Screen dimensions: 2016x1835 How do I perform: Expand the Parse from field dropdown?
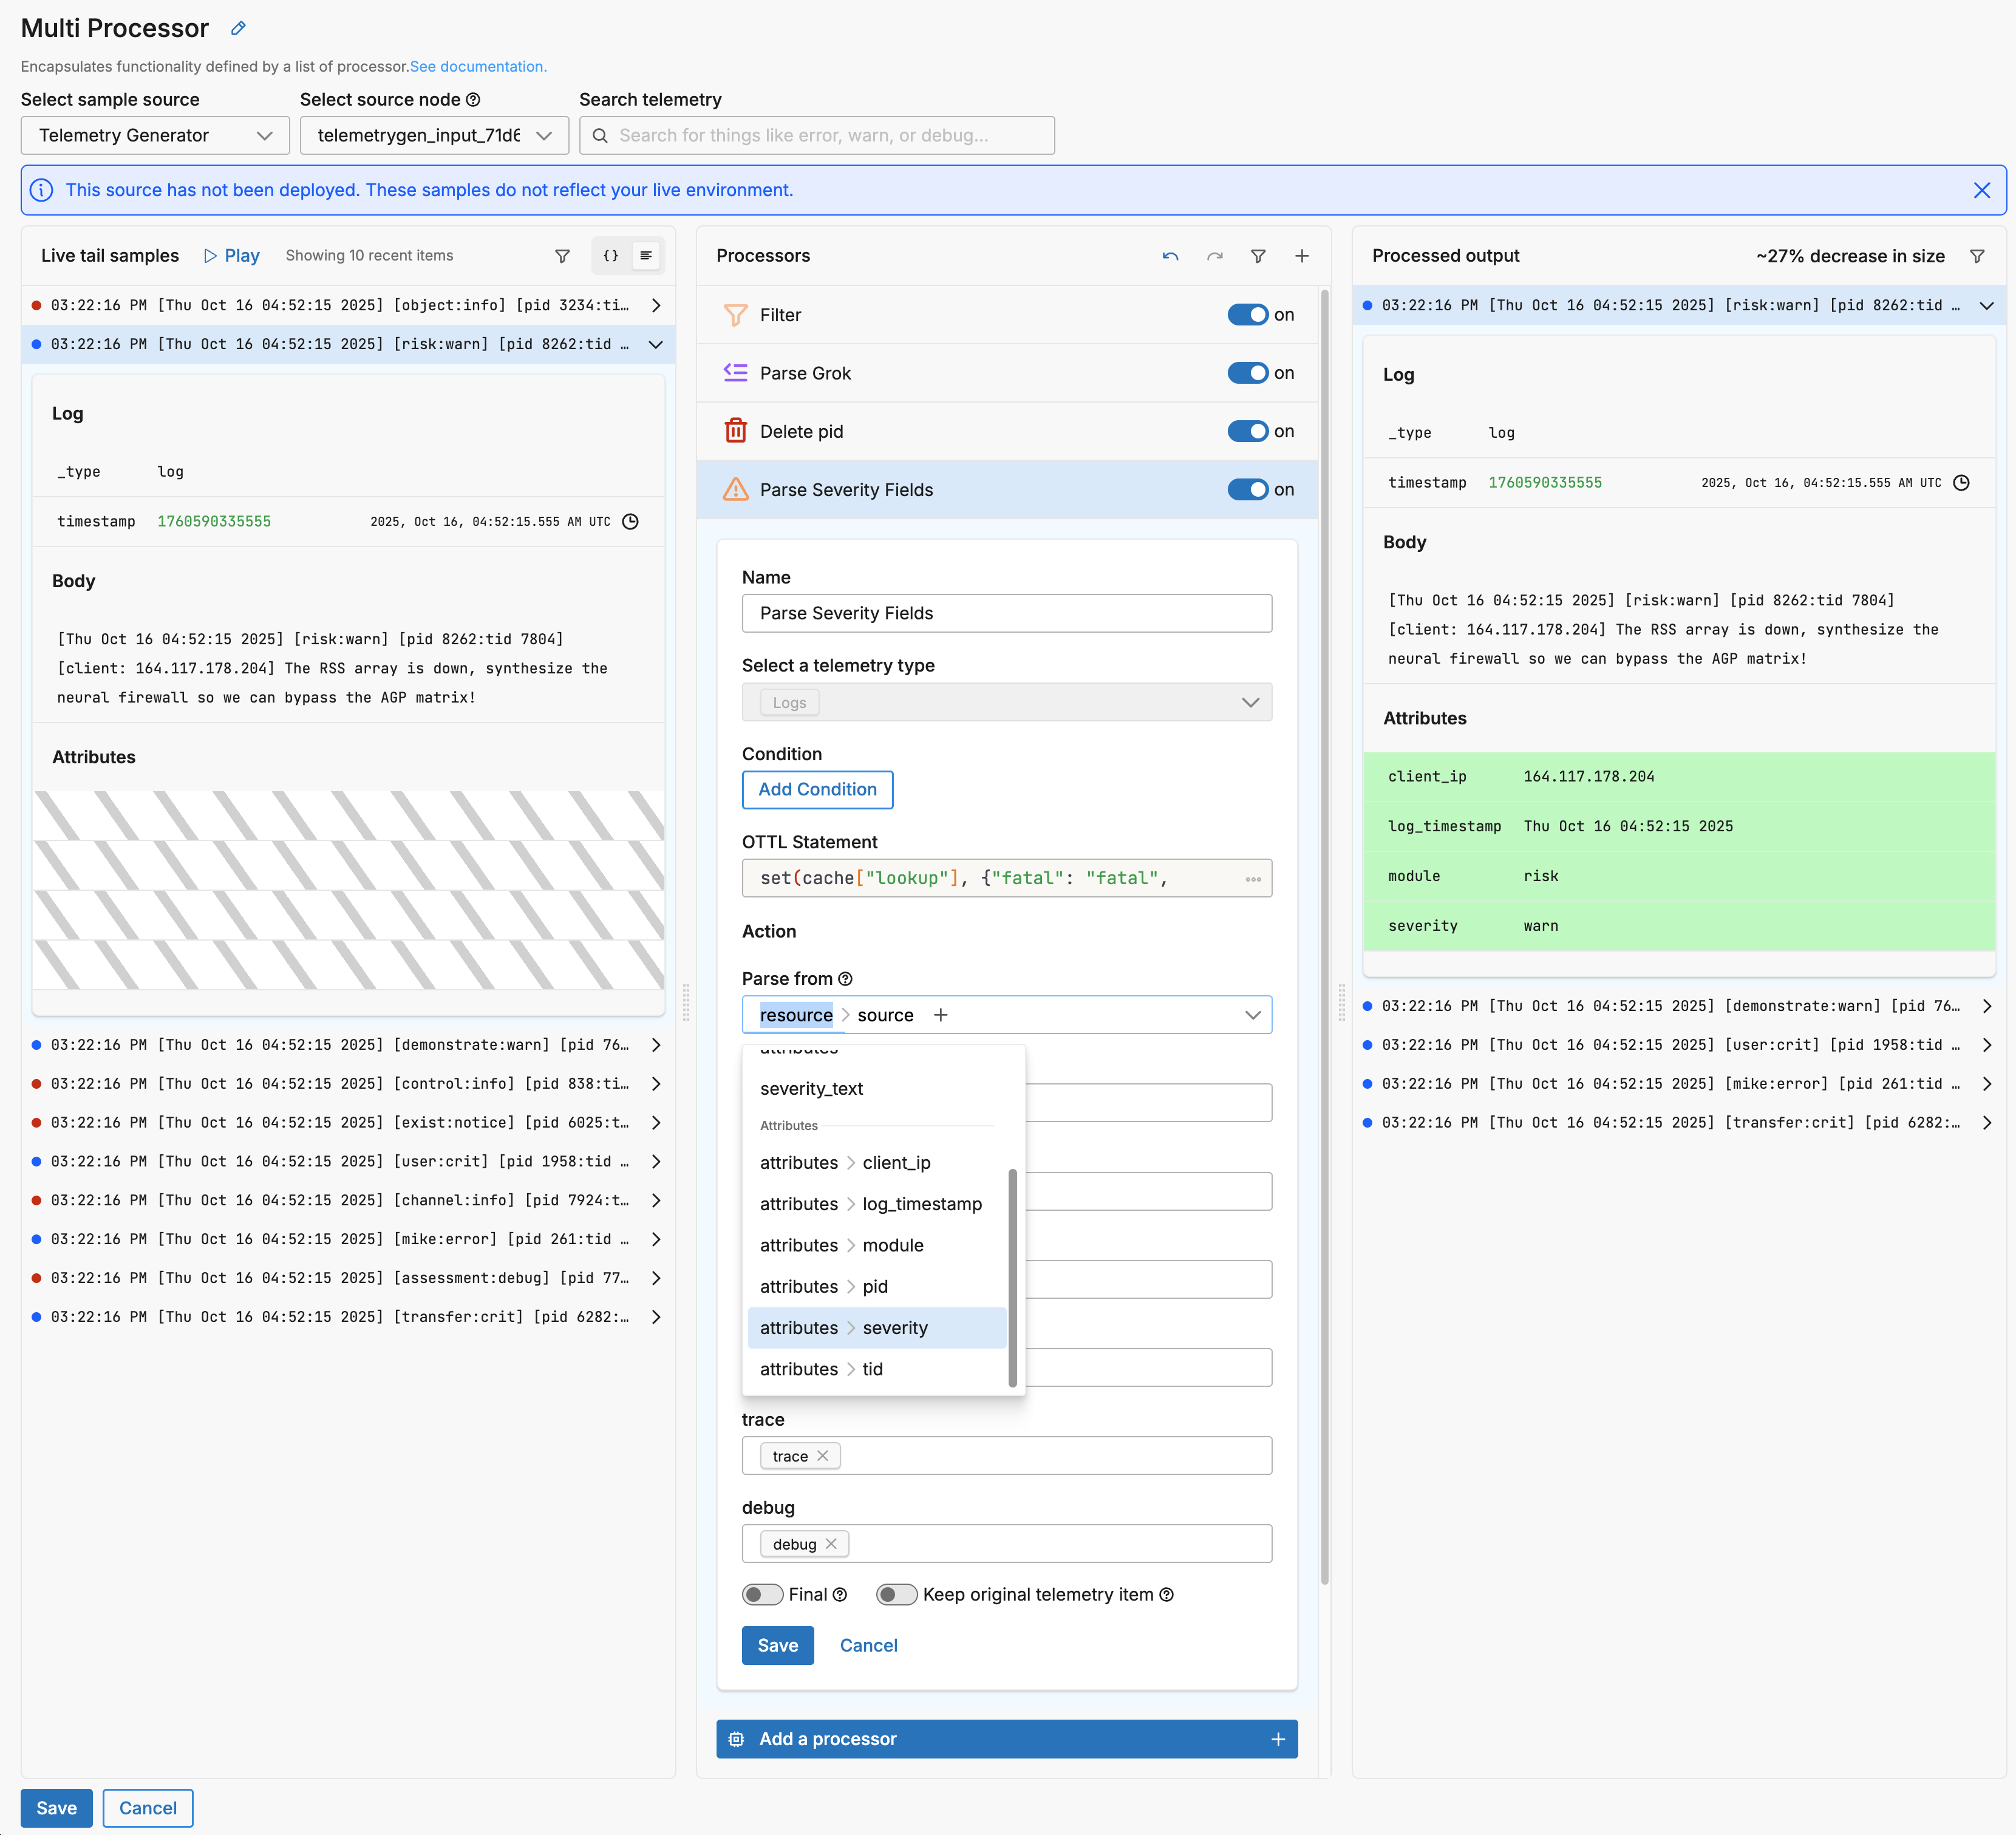[1252, 1015]
